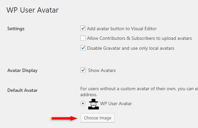
Task: Click the 'Add avatar button to Visual Editor' label
Action: tap(122, 29)
